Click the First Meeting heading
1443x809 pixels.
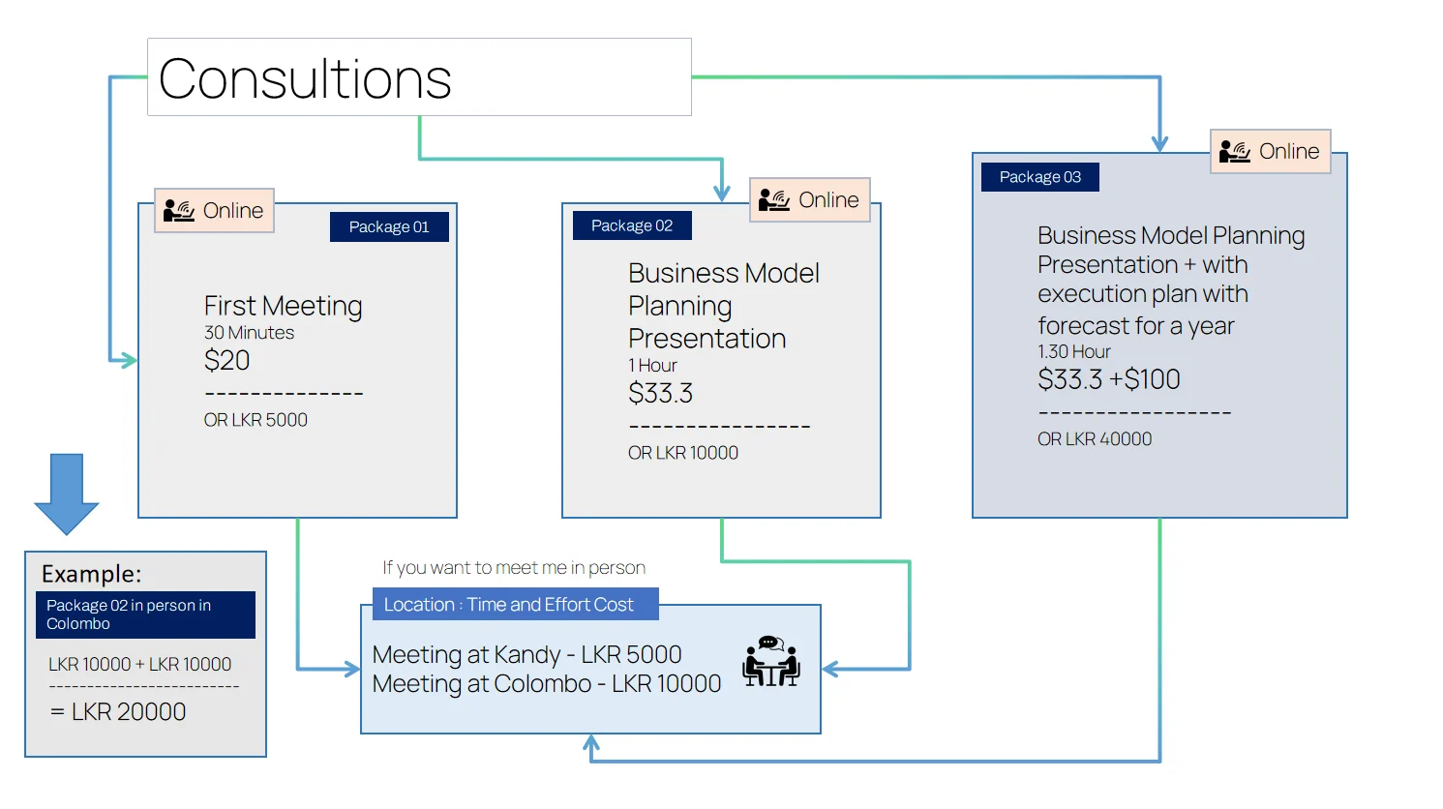coord(283,306)
